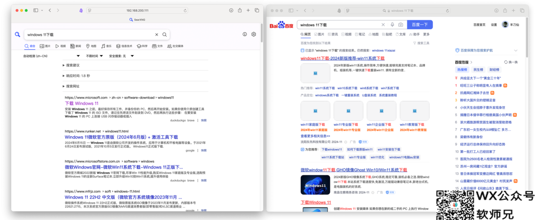Switch to the Baidu 贴吧 tab
The height and width of the screenshot is (220, 535).
[x=387, y=35]
